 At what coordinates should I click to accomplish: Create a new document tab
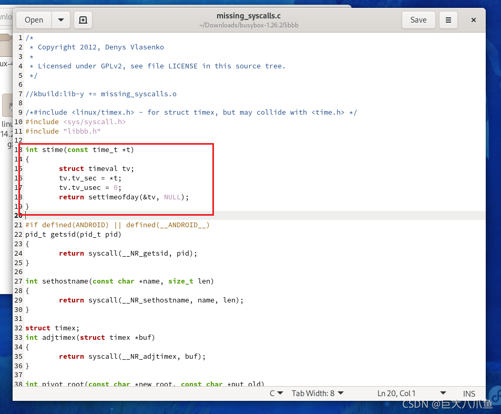[83, 20]
